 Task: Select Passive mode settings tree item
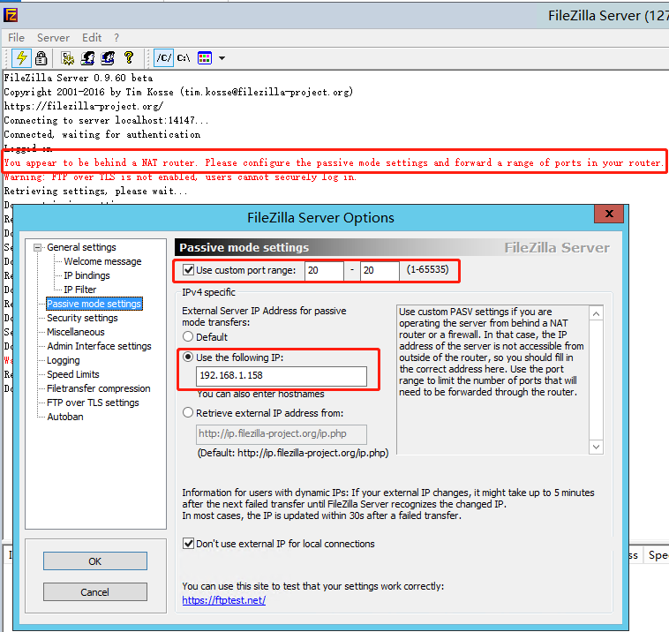[94, 304]
